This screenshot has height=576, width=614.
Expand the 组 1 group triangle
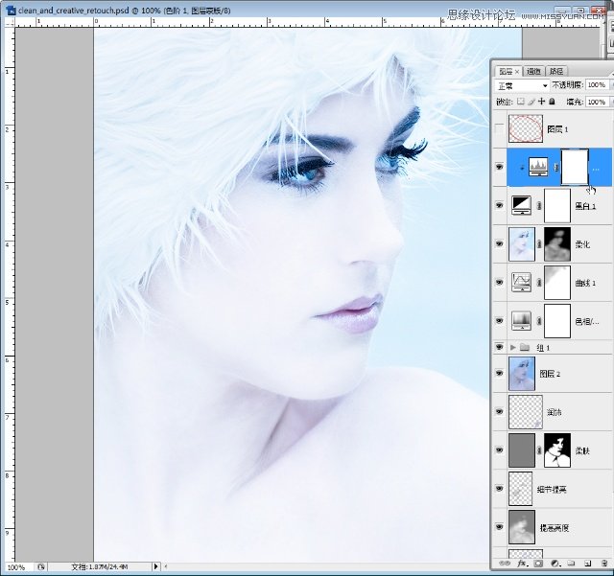(x=513, y=348)
